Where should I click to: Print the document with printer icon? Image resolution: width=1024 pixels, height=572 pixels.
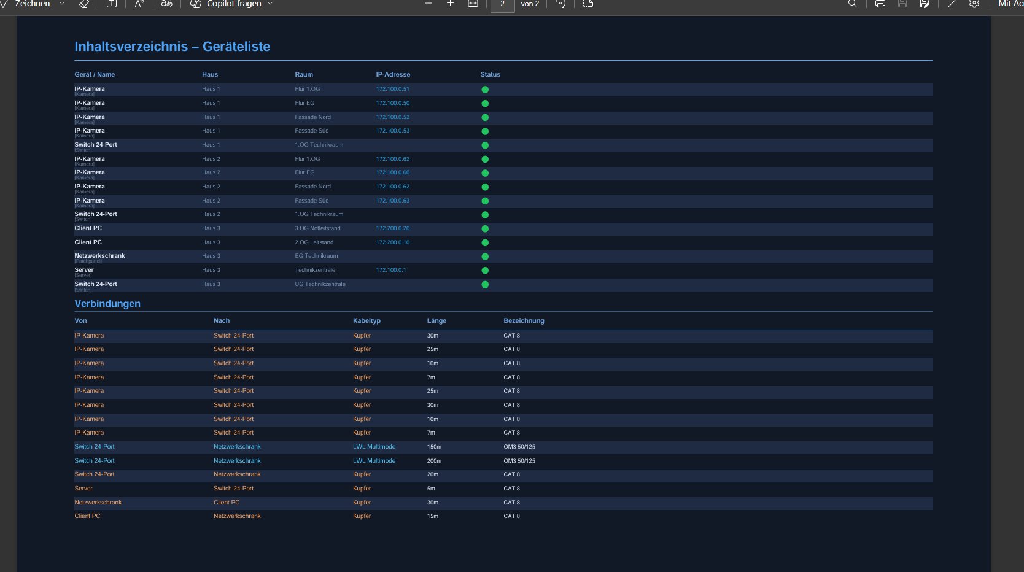click(880, 4)
